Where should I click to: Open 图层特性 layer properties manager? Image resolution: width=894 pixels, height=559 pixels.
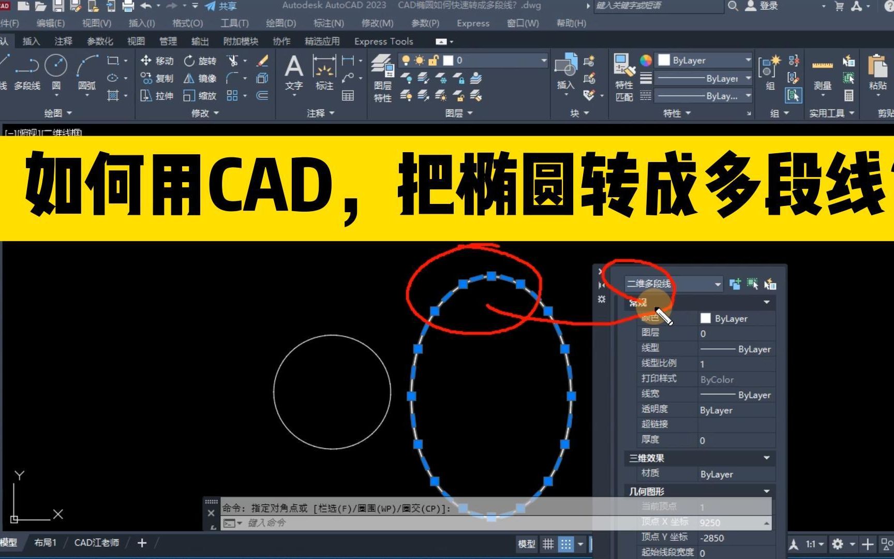(x=383, y=78)
